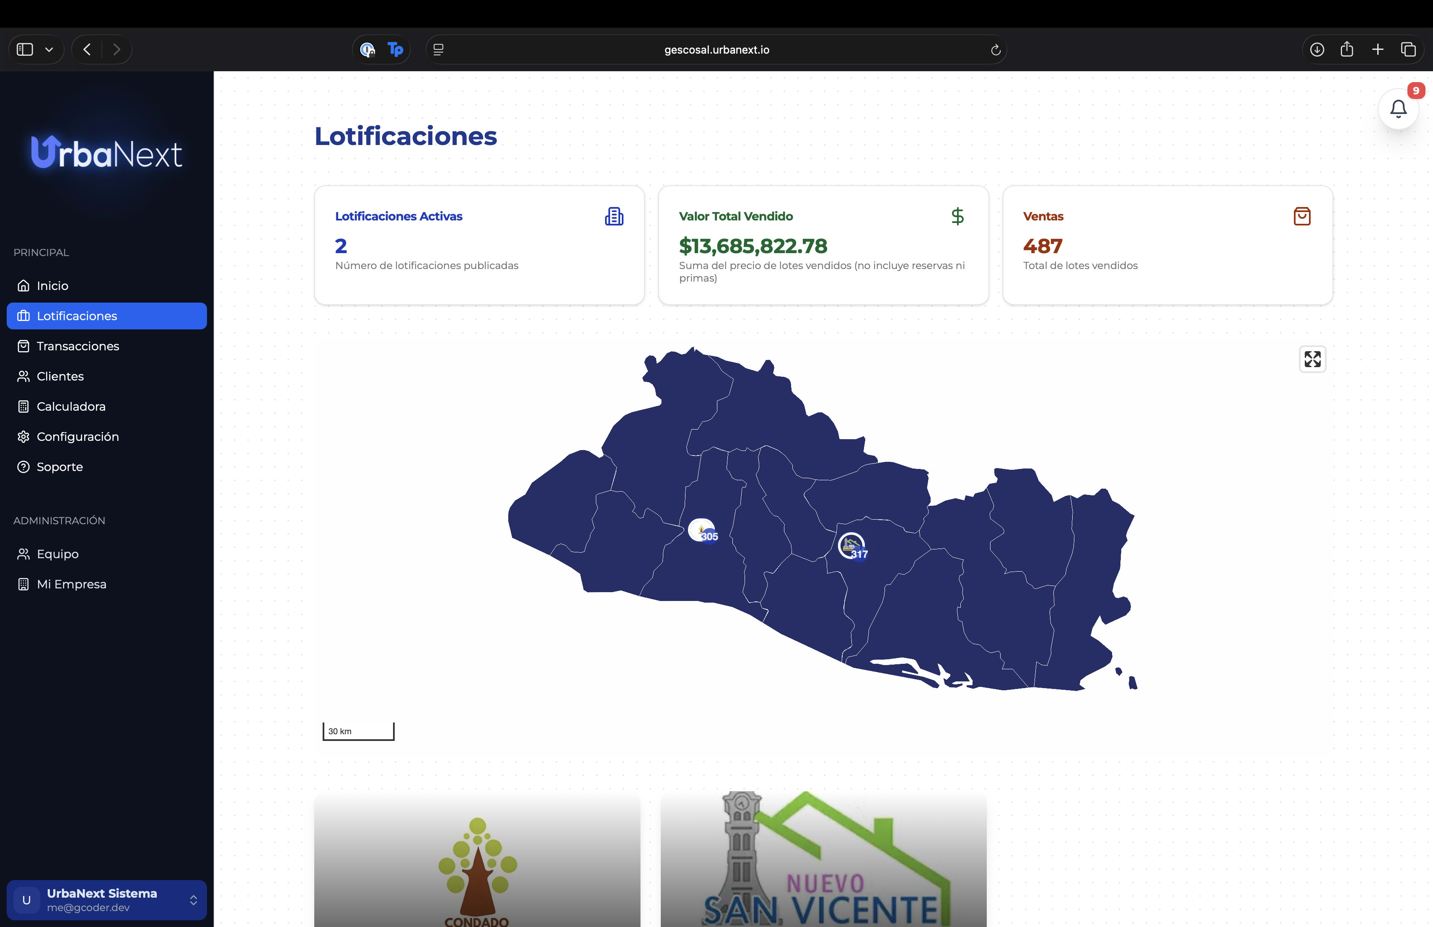Click the 30 km map scale
The height and width of the screenshot is (927, 1433).
359,731
